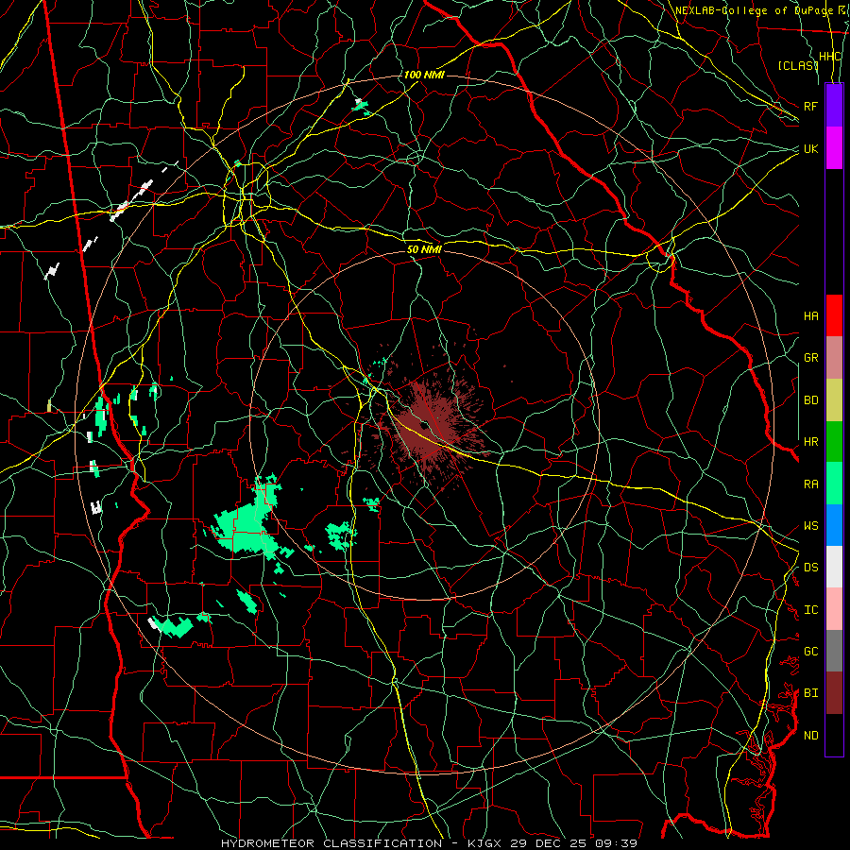Click the 100 NMI range ring label
Viewport: 850px width, 850px height.
click(424, 75)
